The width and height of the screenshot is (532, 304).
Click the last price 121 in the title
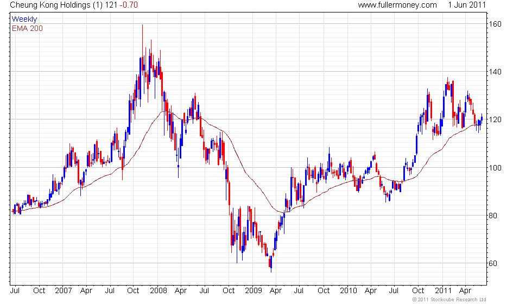(x=111, y=5)
